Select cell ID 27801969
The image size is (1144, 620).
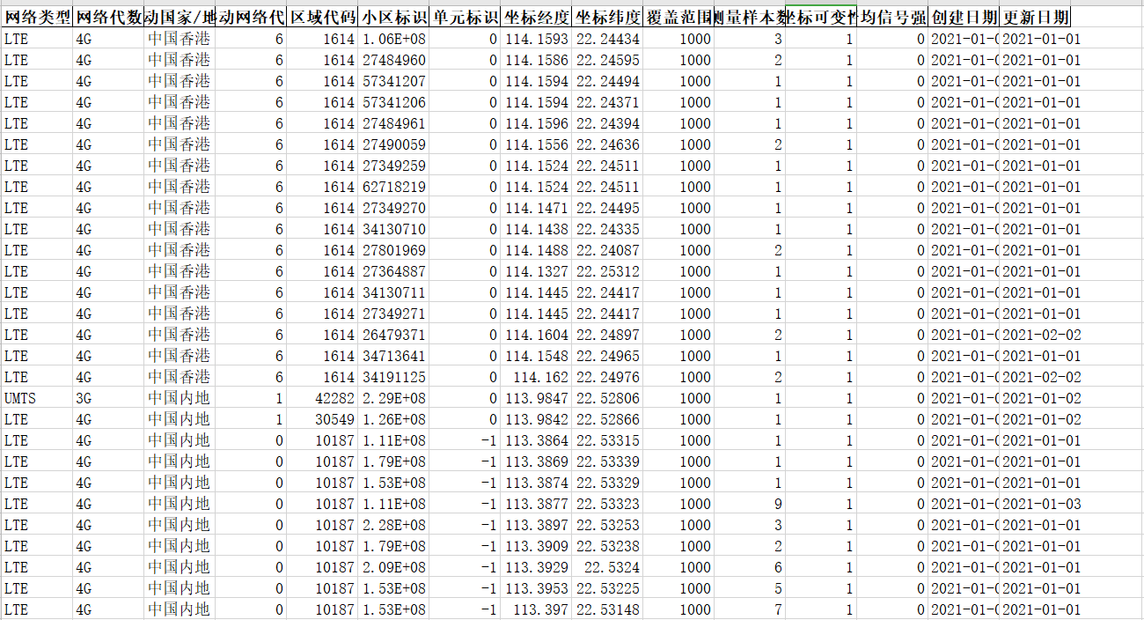(393, 250)
